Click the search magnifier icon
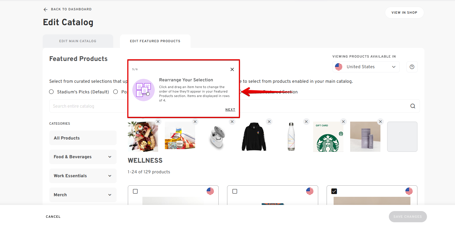This screenshot has width=455, height=227. (413, 106)
